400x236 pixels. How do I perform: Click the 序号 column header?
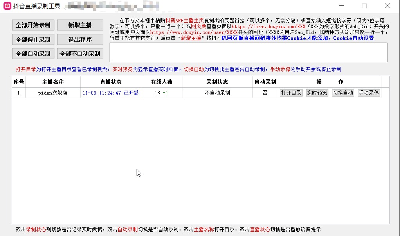(19, 82)
